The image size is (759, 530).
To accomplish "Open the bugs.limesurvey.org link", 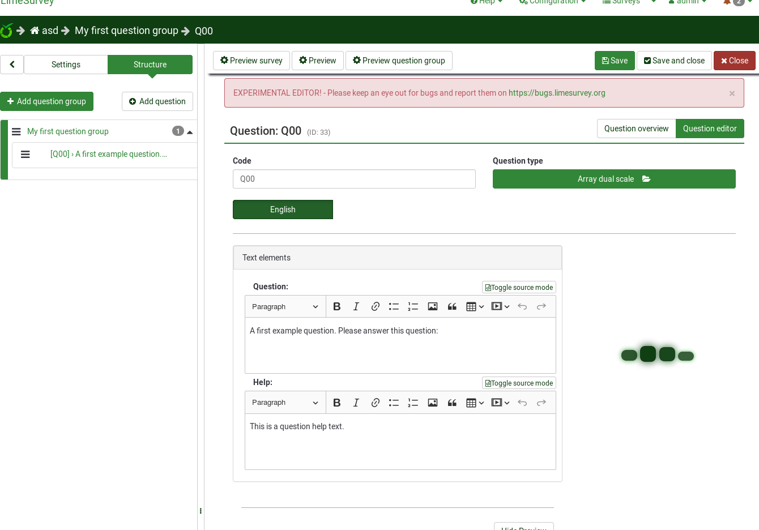I will 557,93.
